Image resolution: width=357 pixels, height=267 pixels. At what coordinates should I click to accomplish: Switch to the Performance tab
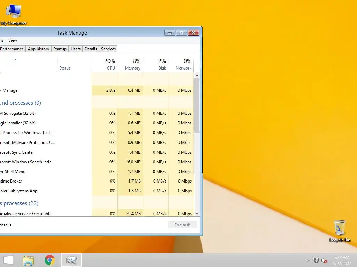(x=12, y=49)
